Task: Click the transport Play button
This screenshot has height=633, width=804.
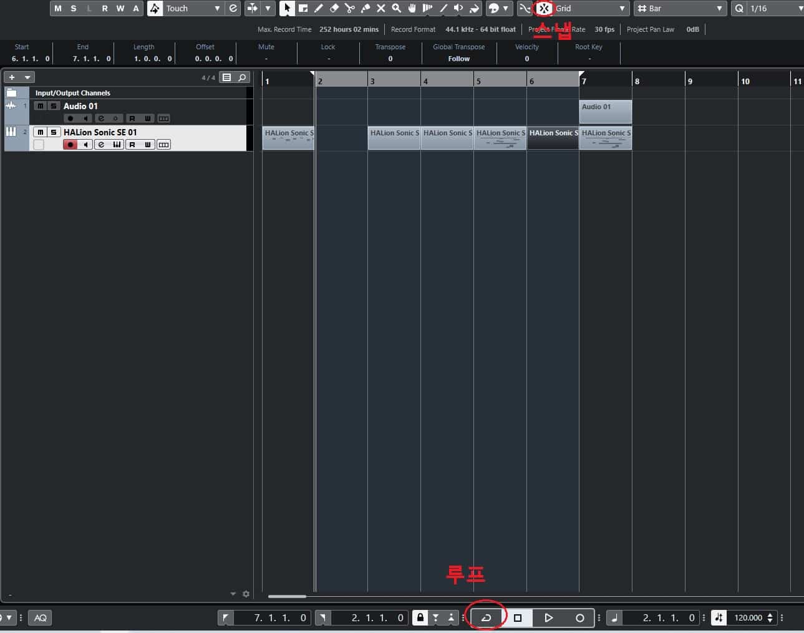Action: 549,617
